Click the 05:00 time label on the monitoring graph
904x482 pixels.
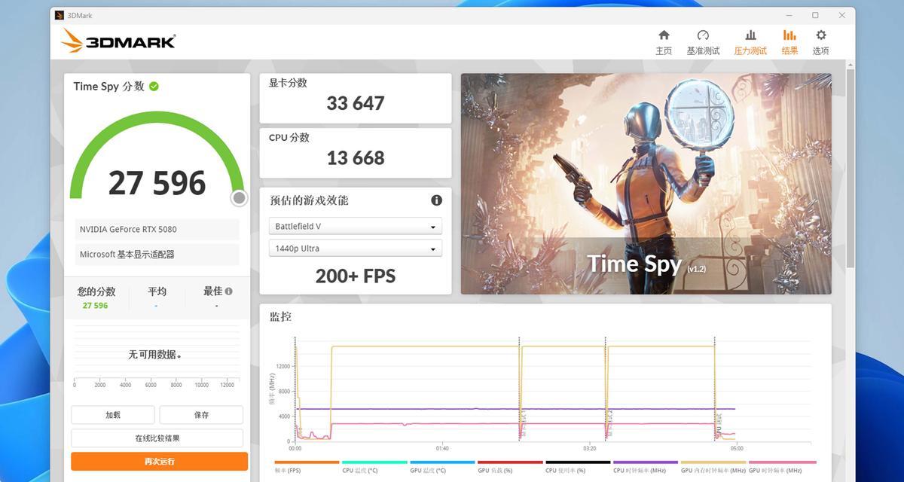[736, 448]
